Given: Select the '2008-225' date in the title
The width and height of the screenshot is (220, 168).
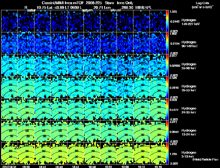Looking at the screenshot, I should pos(94,3).
